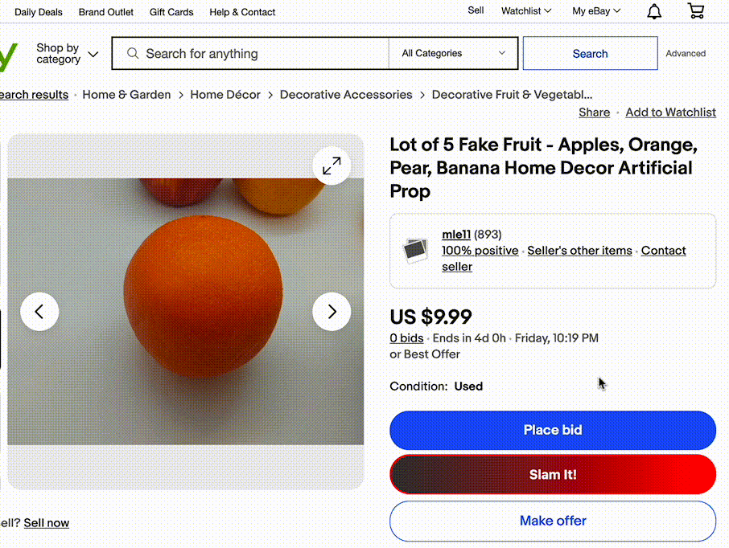Click seller mle11 avatar picture
Viewport: 729px width, 548px height.
(415, 250)
